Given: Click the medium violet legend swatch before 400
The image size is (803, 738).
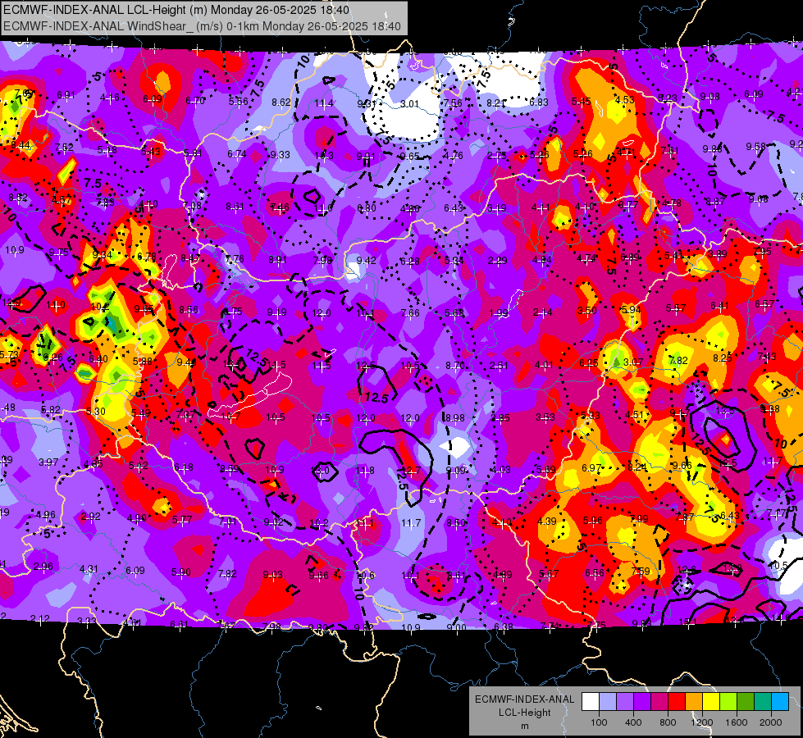Looking at the screenshot, I should pos(625,702).
